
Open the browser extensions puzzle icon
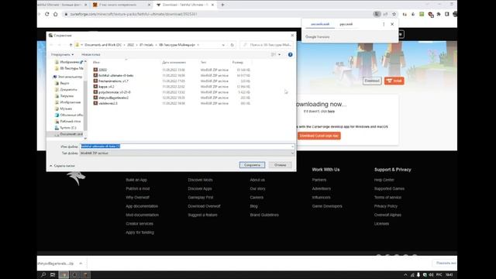coord(439,14)
